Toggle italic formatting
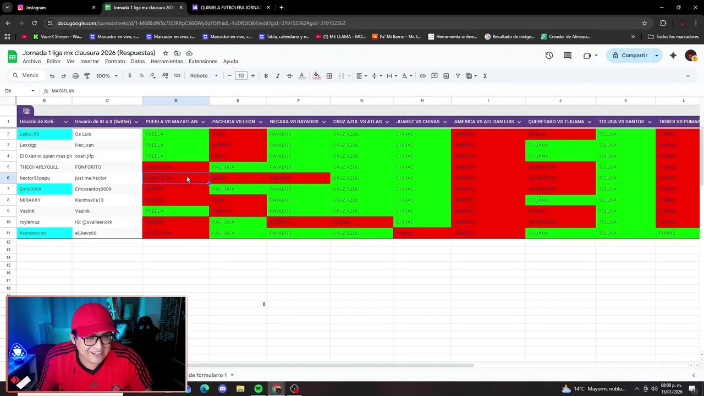Image resolution: width=704 pixels, height=396 pixels. pyautogui.click(x=278, y=76)
